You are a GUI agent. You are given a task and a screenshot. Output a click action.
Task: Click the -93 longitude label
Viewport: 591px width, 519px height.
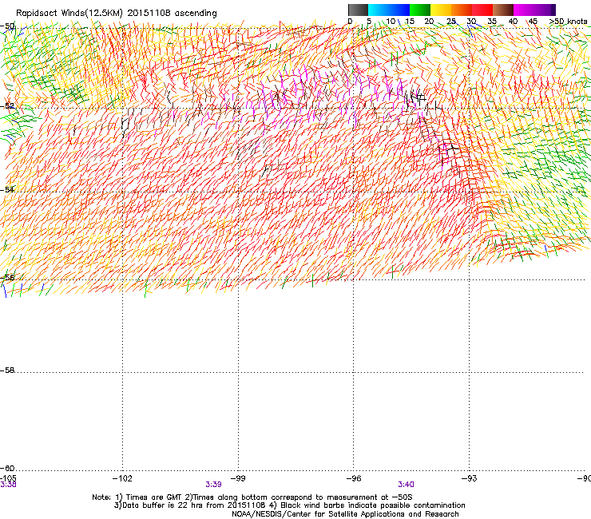470,478
